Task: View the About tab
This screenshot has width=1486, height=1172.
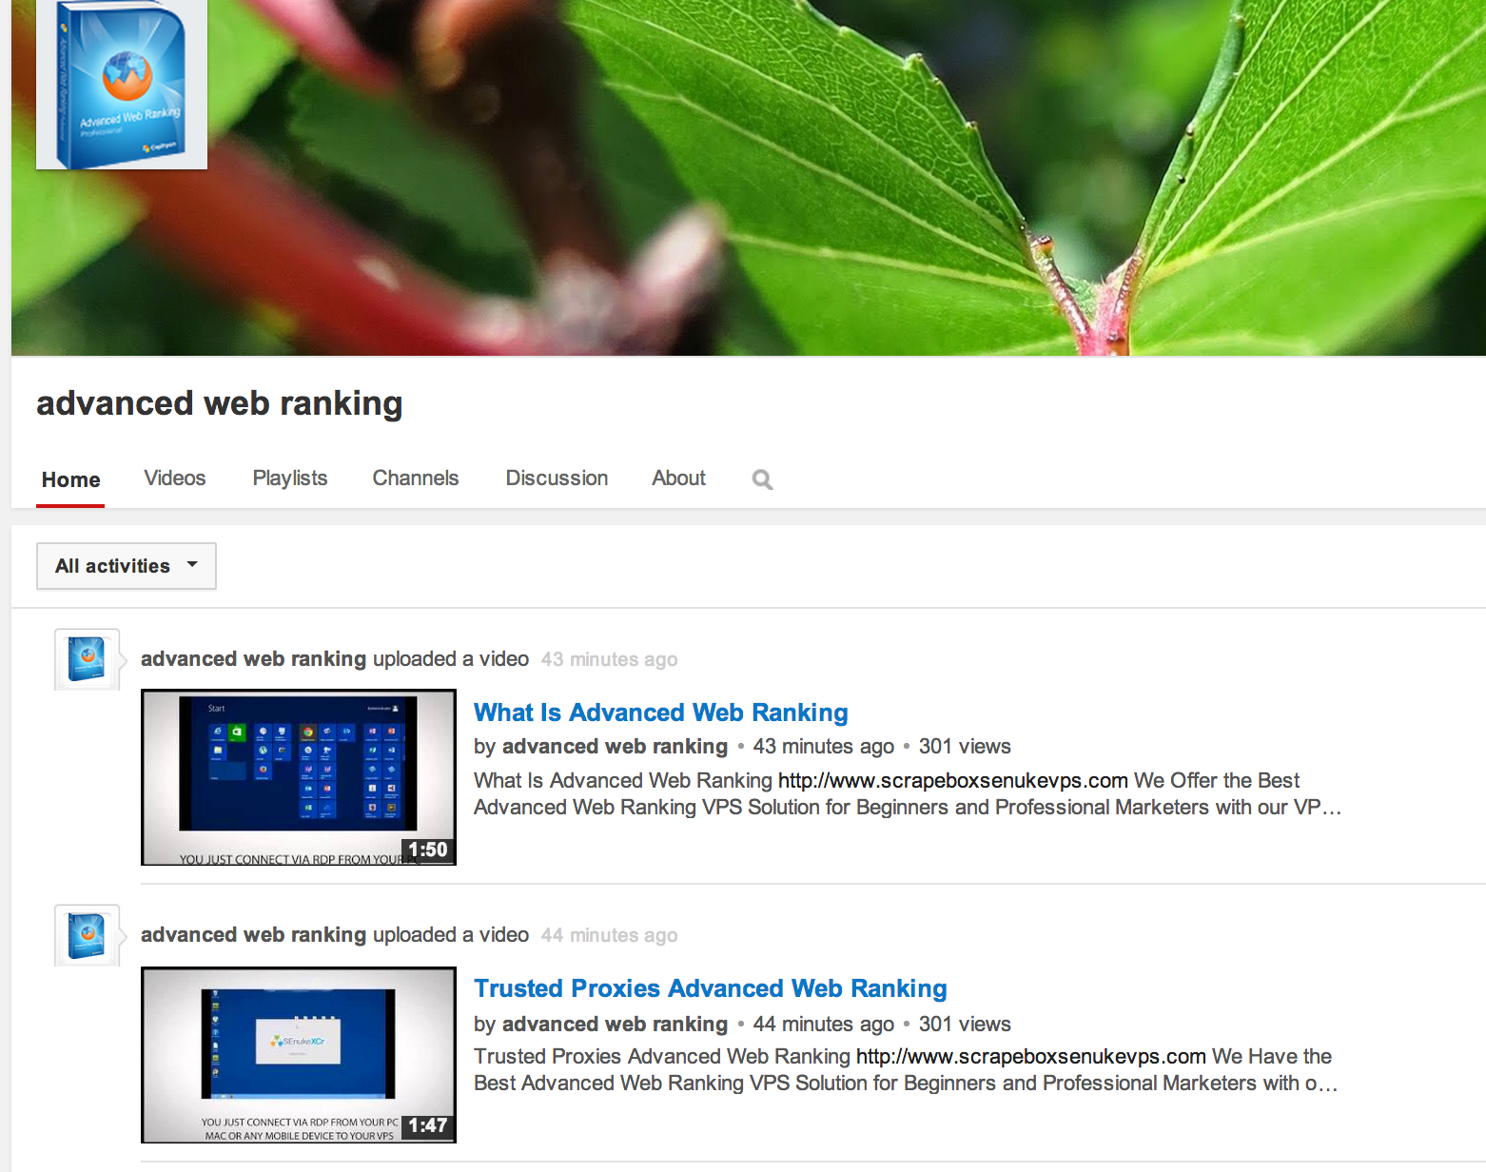Action: [678, 479]
